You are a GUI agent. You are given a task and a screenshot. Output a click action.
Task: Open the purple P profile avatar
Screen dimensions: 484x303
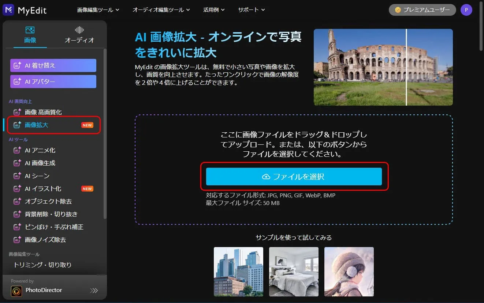coord(466,10)
